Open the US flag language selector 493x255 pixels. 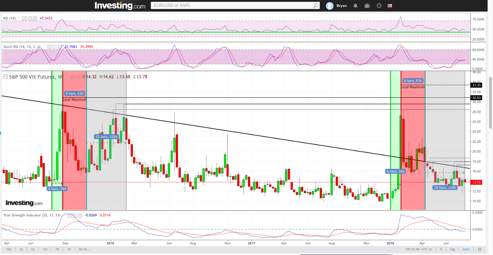(x=390, y=6)
